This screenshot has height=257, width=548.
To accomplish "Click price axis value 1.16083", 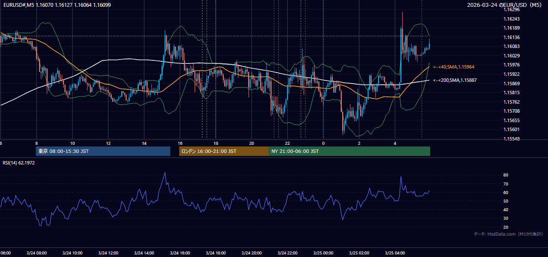I will tap(512, 46).
